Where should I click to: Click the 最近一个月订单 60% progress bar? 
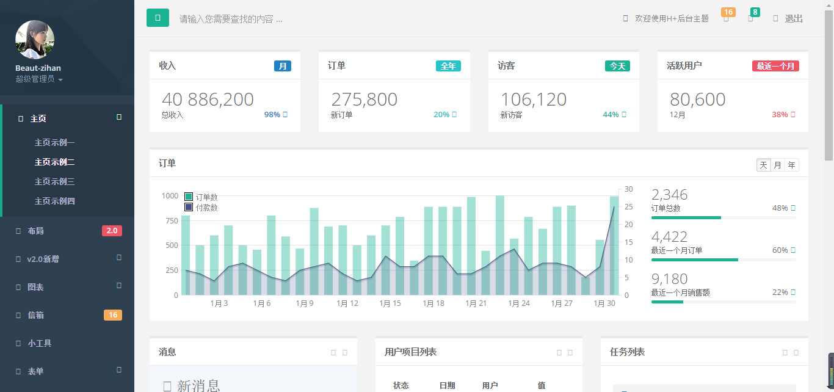pos(723,260)
